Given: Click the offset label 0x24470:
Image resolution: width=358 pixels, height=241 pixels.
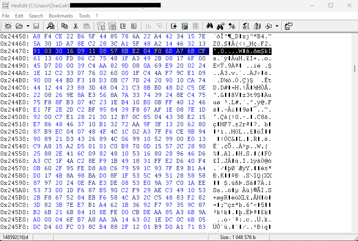Looking at the screenshot, I should coord(15,51).
